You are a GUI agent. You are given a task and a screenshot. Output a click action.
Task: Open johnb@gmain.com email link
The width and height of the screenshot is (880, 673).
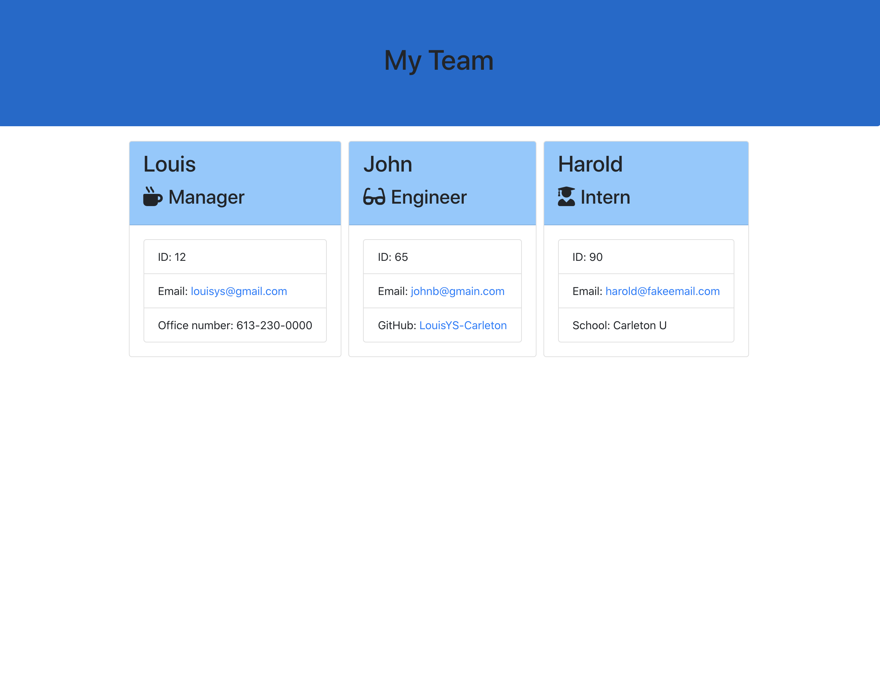[458, 290]
